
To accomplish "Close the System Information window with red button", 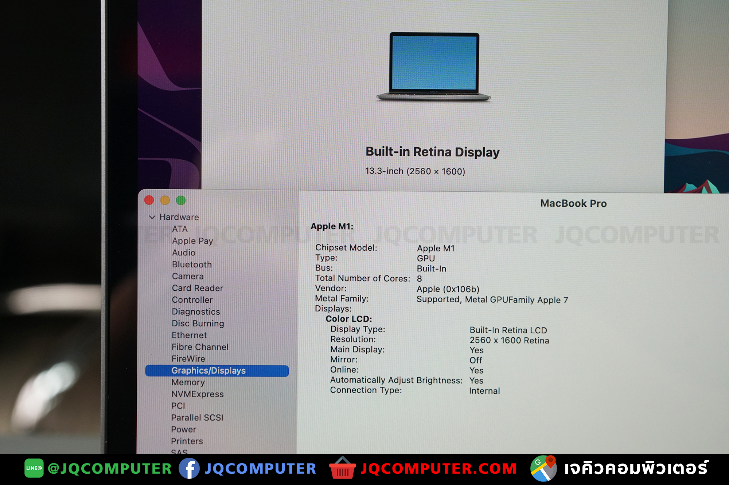I will tap(149, 200).
